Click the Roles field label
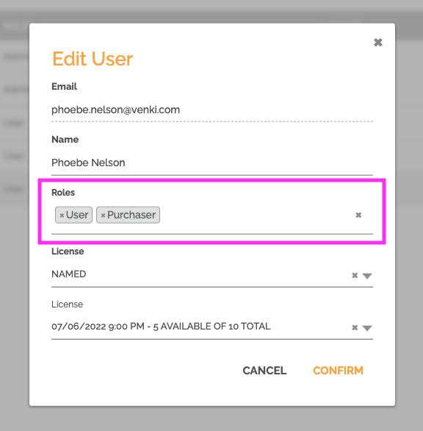 tap(63, 193)
